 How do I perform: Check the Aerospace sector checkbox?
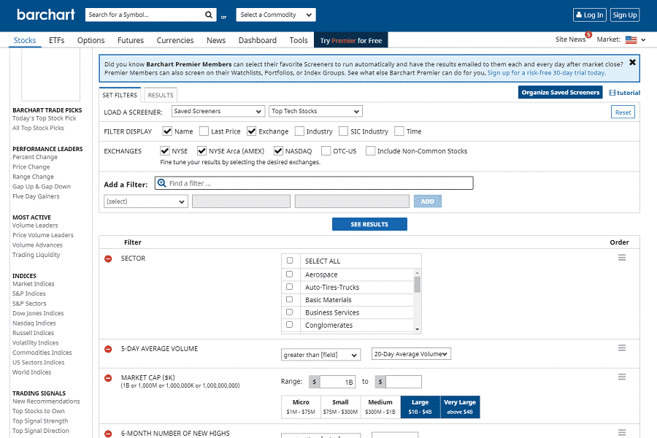pos(290,274)
